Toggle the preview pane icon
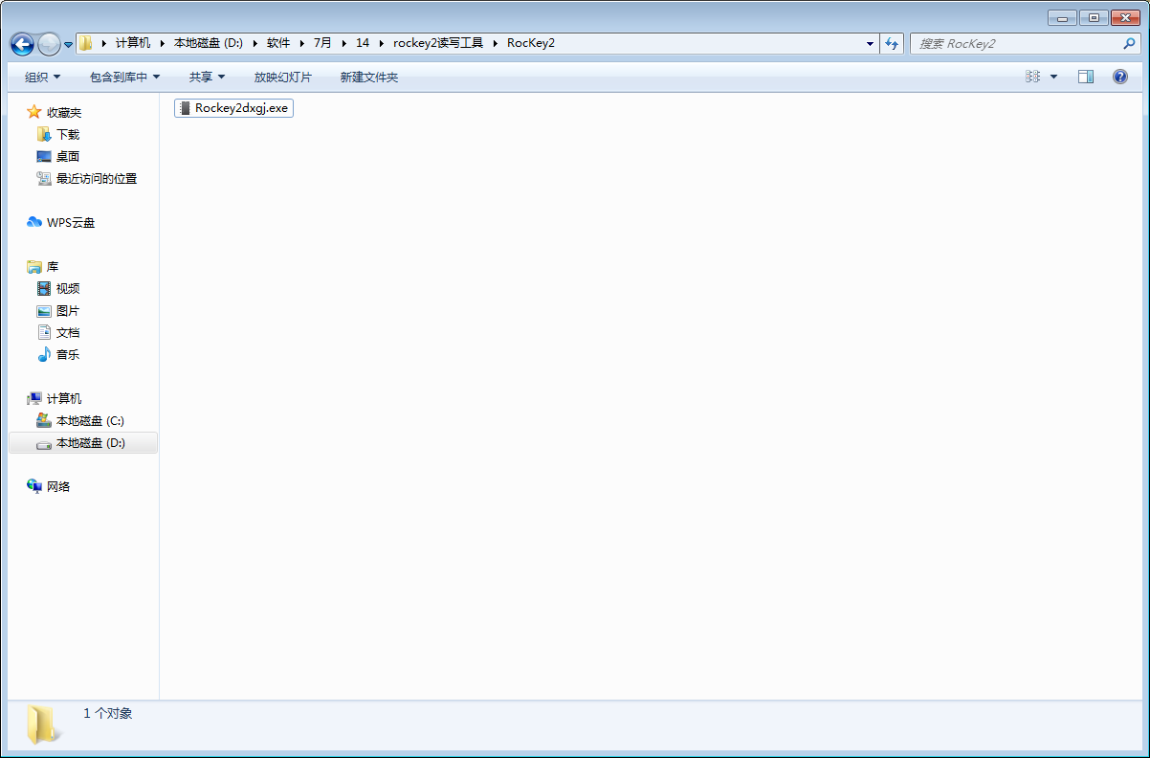Image resolution: width=1150 pixels, height=758 pixels. click(x=1086, y=77)
